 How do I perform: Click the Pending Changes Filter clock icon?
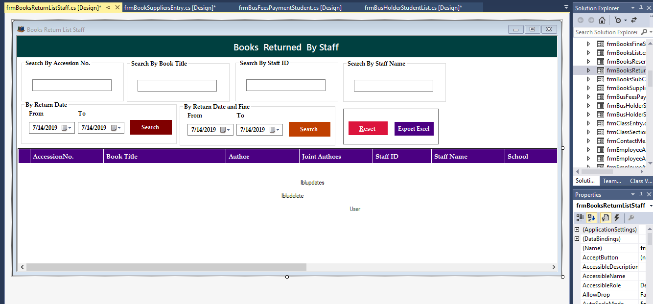click(x=618, y=20)
